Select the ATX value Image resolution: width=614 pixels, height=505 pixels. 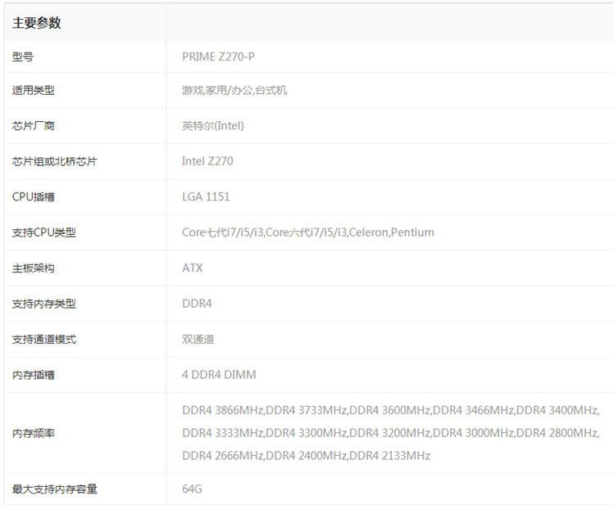tap(193, 268)
